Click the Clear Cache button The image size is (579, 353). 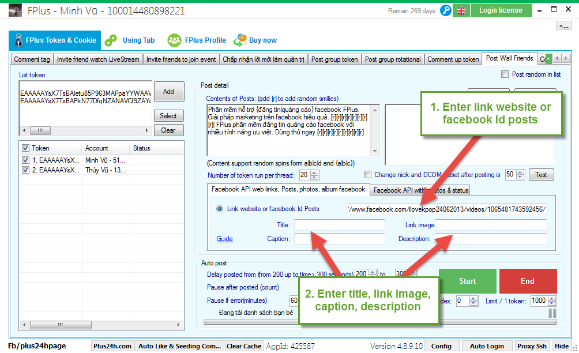(x=244, y=346)
